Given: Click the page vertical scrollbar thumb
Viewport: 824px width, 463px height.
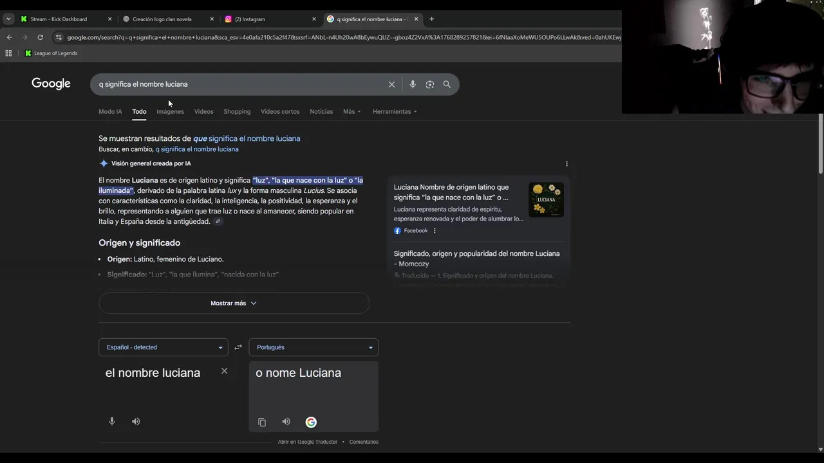Looking at the screenshot, I should click(820, 143).
